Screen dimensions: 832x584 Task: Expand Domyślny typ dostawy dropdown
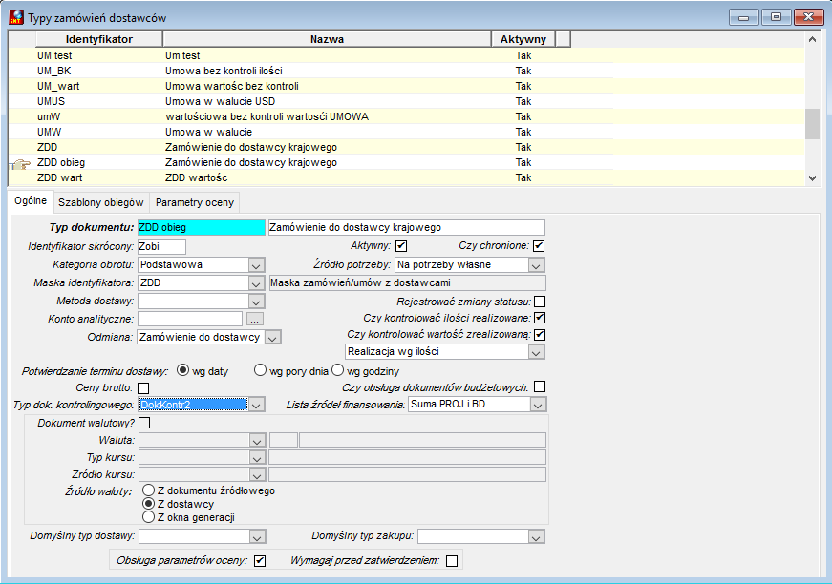tap(257, 537)
